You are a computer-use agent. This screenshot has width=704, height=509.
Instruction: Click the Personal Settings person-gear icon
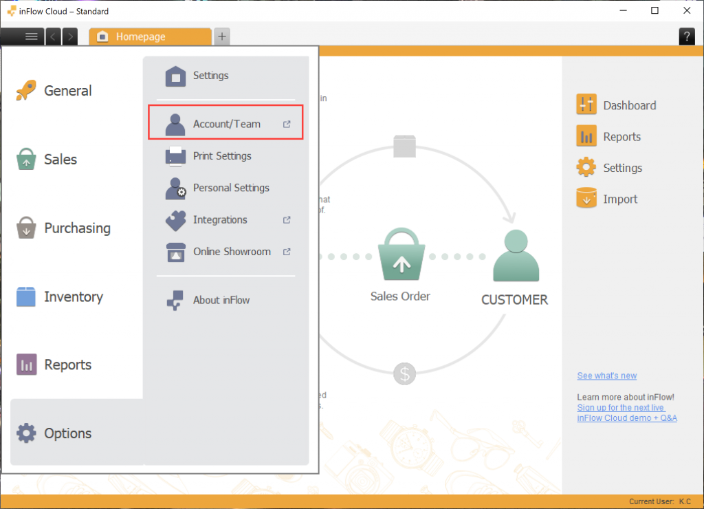coord(175,188)
